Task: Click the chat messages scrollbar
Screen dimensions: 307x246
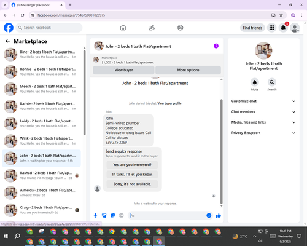Action: [221, 151]
